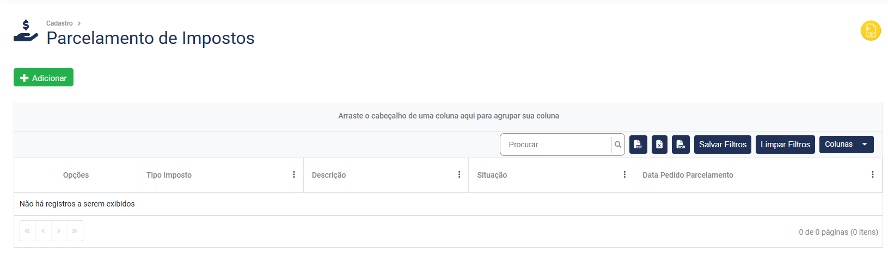Viewport: 888px width, 257px height.
Task: Export the table to Excel
Action: coord(659,145)
